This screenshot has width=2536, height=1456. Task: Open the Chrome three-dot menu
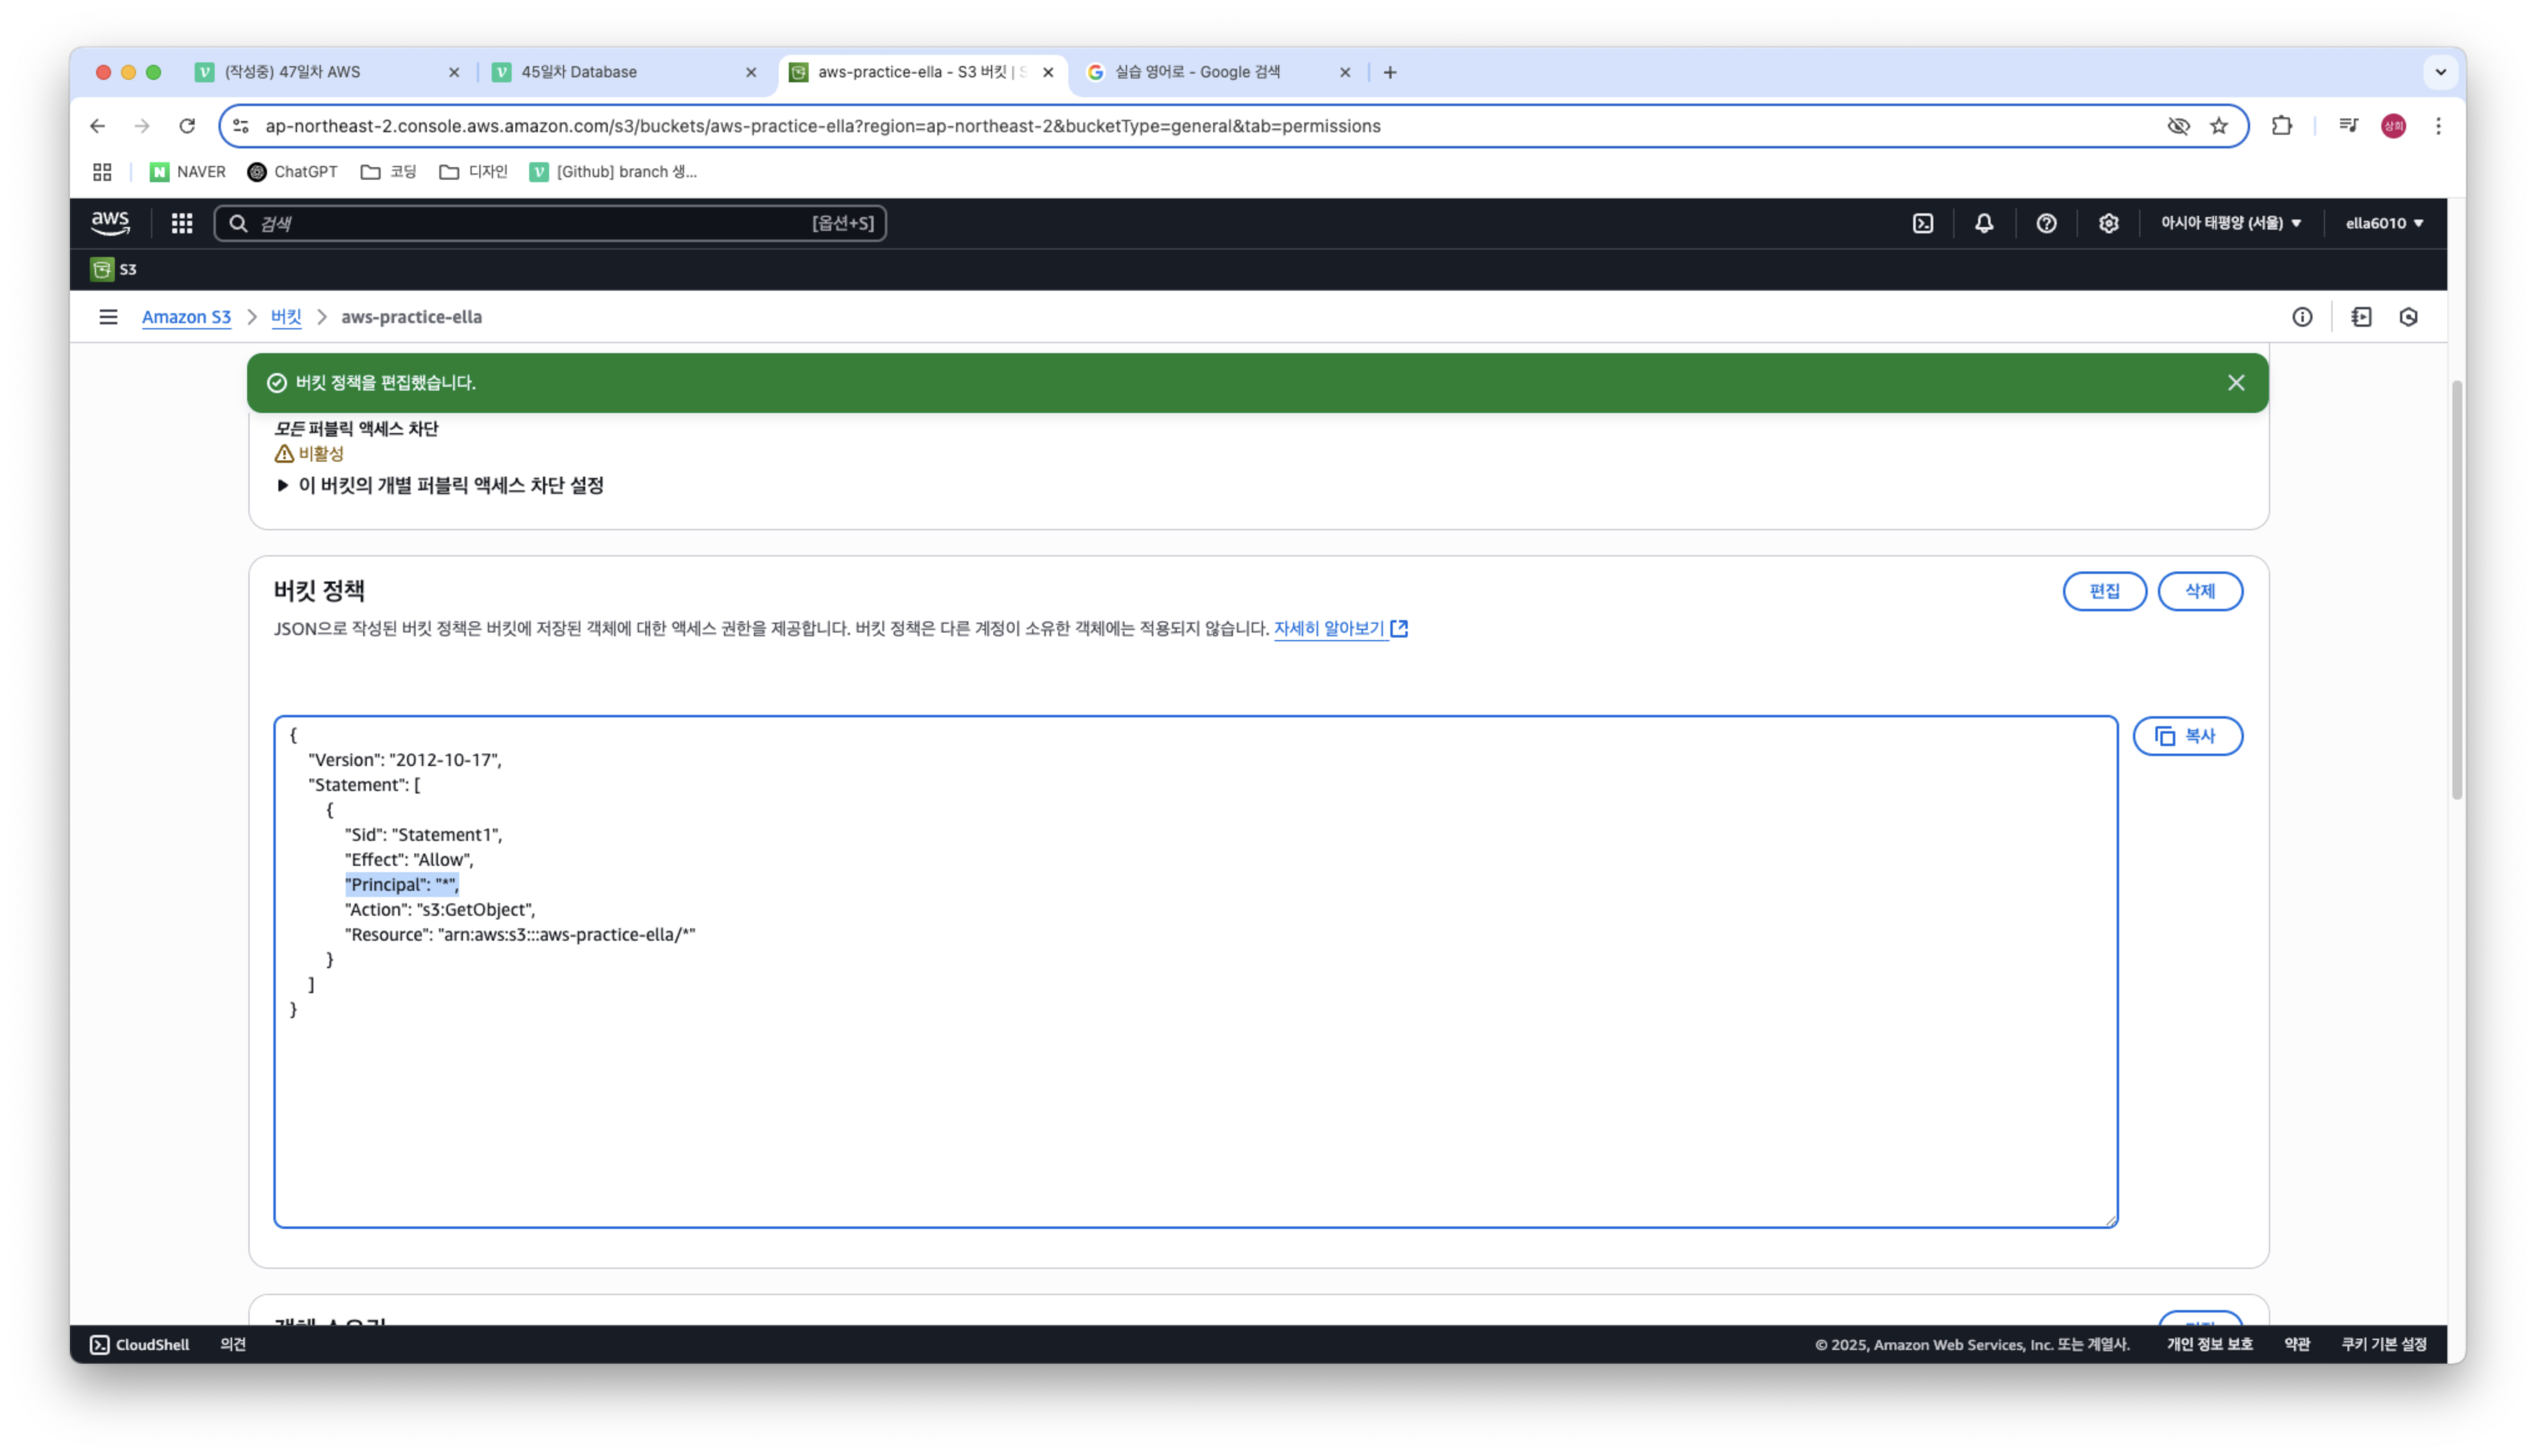[x=2438, y=126]
